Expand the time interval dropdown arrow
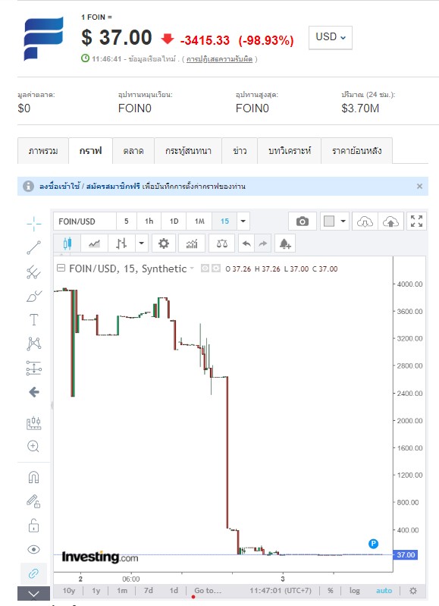 pos(243,221)
